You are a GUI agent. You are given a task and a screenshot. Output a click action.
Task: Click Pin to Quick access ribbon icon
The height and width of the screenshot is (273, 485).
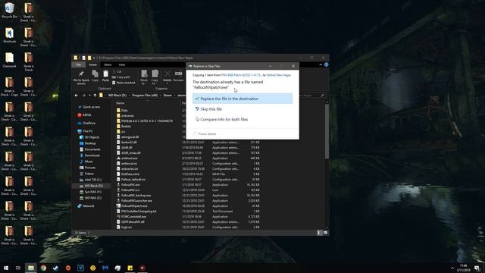coord(81,77)
